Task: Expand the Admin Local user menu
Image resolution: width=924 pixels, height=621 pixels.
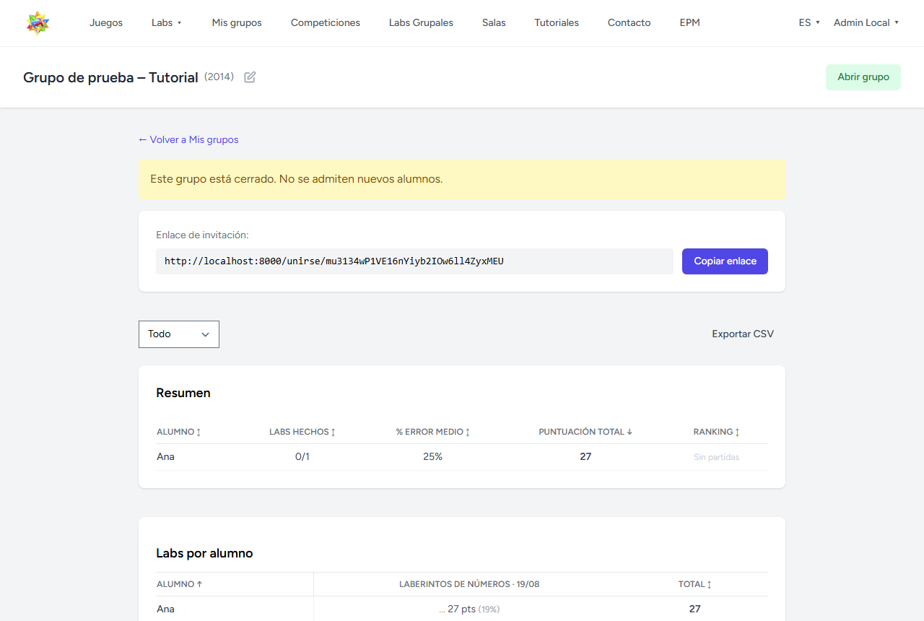Action: tap(866, 23)
